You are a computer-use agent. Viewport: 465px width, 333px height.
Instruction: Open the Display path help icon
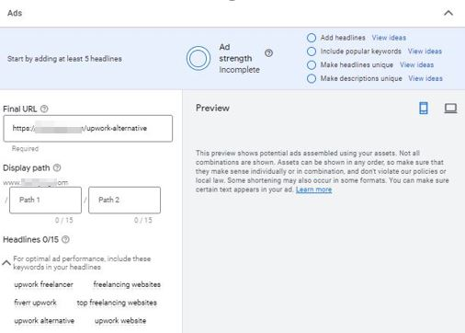click(57, 167)
